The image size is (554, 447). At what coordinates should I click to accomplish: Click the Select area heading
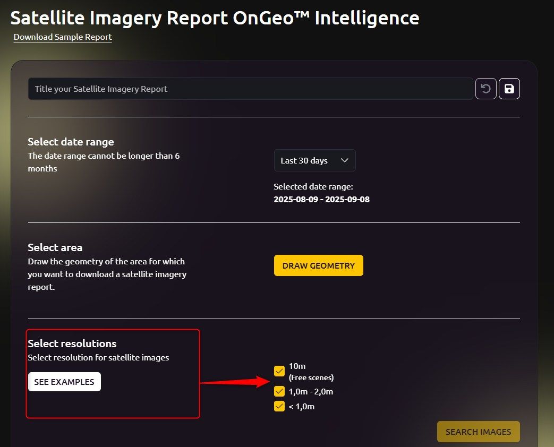[x=55, y=247]
